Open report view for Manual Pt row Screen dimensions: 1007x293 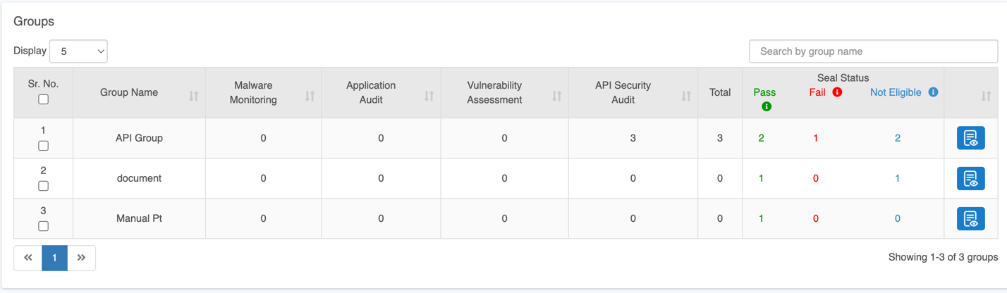970,218
